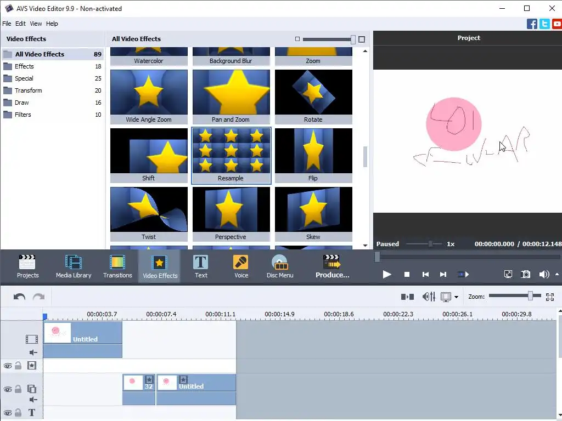This screenshot has width=562, height=421.
Task: Open the audio mixer icon
Action: coord(429,297)
